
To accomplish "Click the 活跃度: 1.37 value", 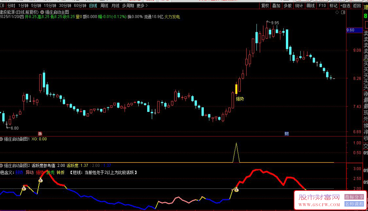I will click(77, 165).
